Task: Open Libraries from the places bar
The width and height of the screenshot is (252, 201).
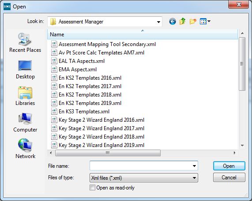Action: tap(25, 96)
